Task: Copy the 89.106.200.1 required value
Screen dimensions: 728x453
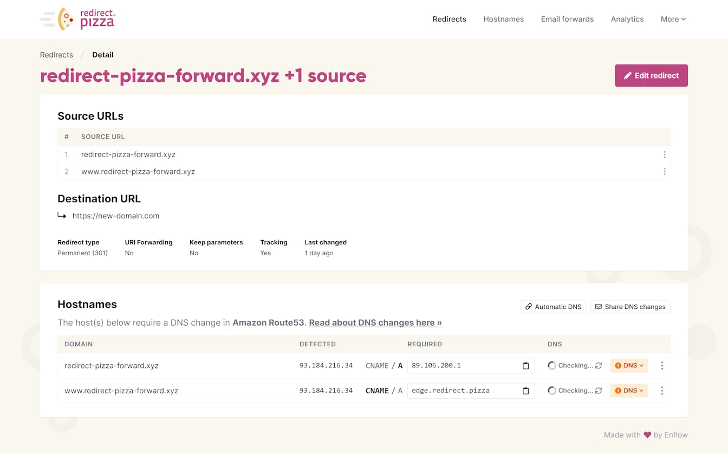Action: point(525,366)
